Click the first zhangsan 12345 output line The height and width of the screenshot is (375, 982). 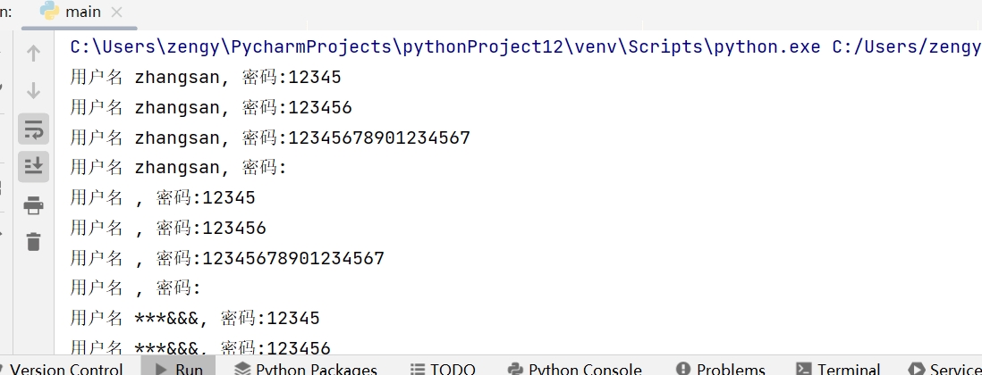206,78
